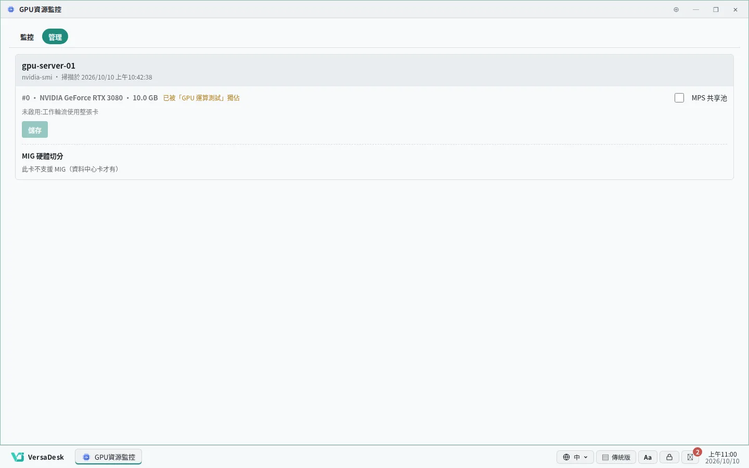Click the 此卡不支援 MIG note
The image size is (749, 468).
click(x=71, y=169)
